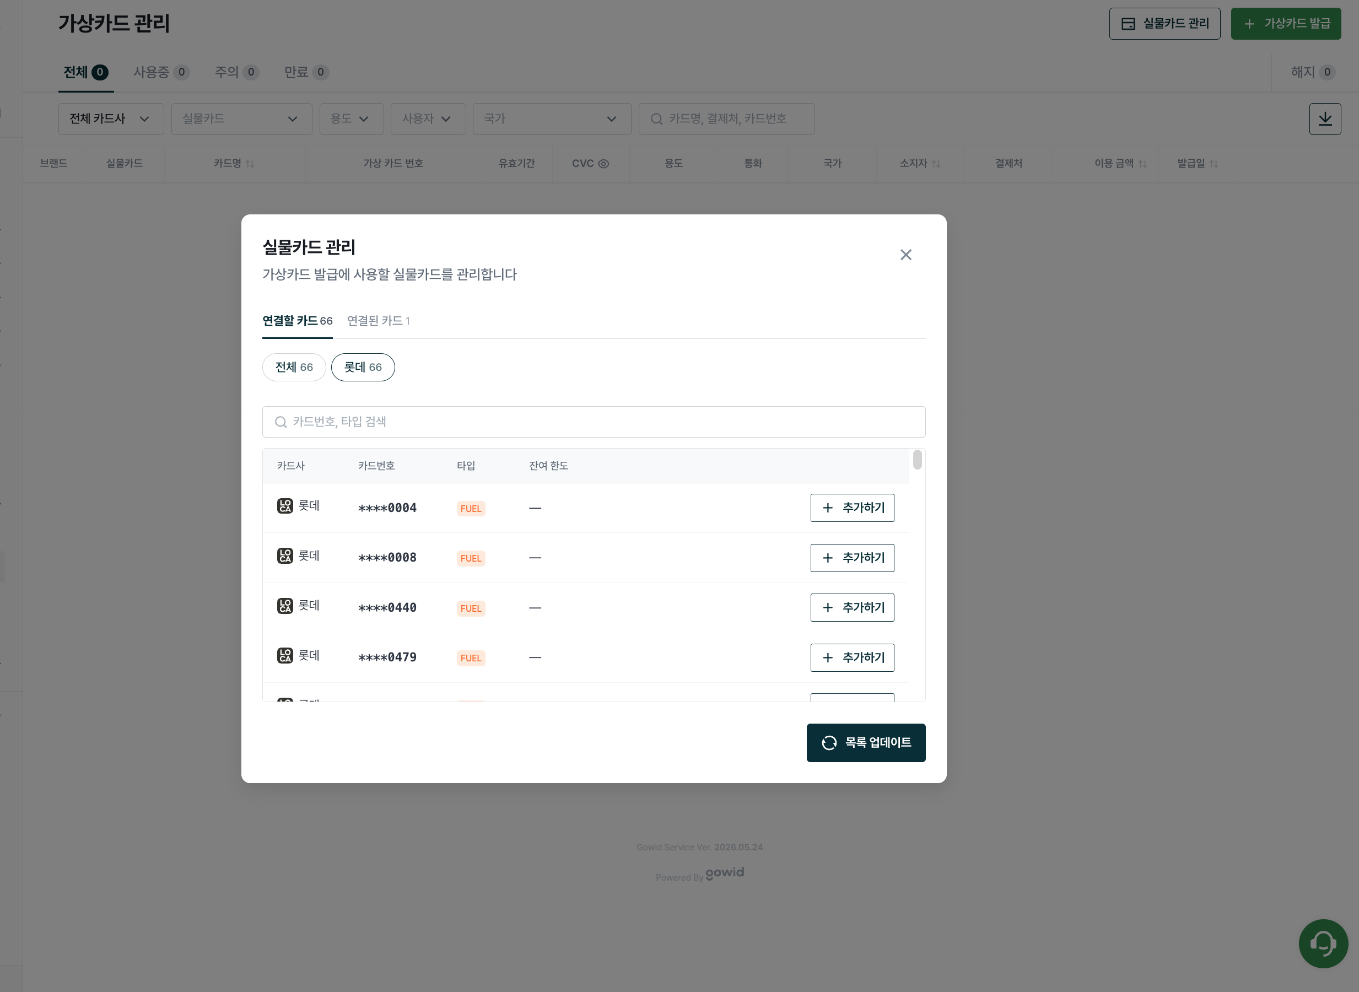Click the 브랜드 column header
Screen dimensions: 1359x992
click(53, 163)
